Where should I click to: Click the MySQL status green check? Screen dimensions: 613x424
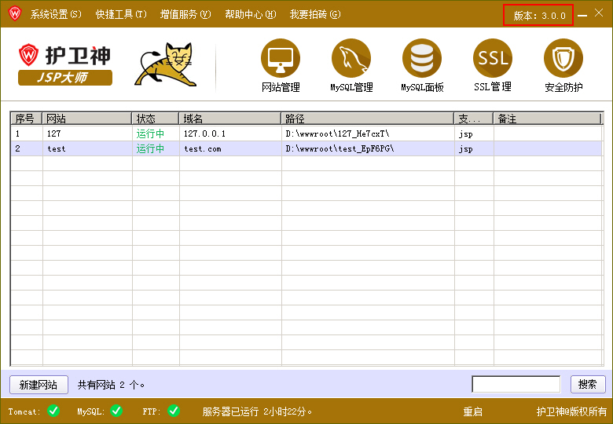116,411
